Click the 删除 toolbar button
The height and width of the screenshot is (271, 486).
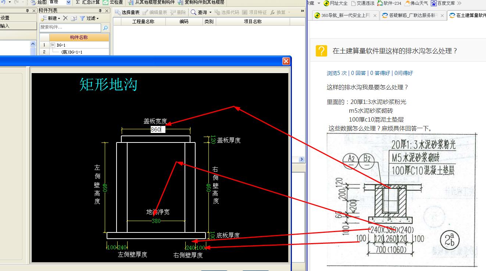tap(178, 12)
